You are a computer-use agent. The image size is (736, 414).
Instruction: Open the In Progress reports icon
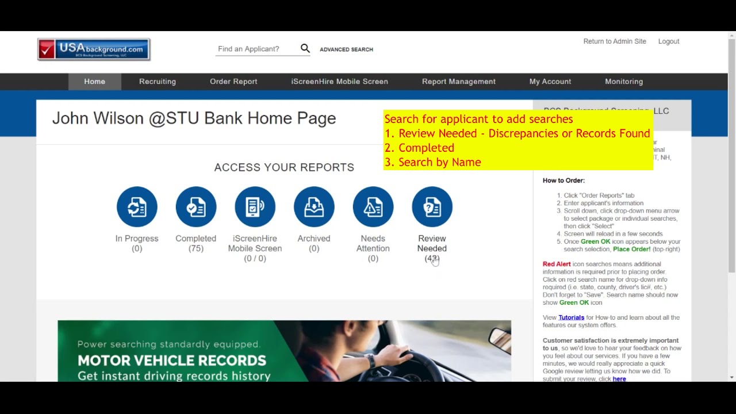(x=137, y=207)
